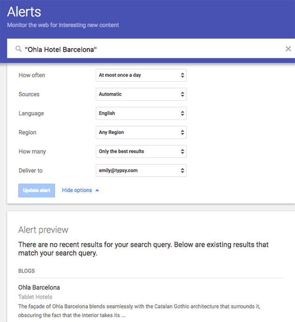Click the Language label
295x322 pixels.
31,113
